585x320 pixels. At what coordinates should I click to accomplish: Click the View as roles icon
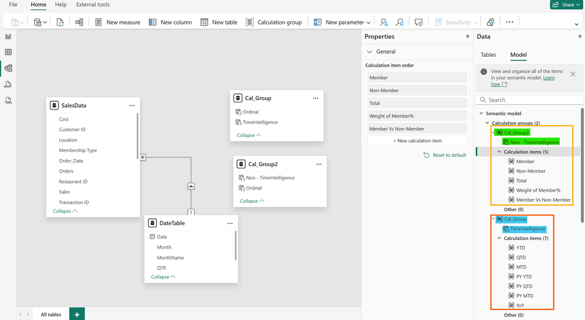(399, 22)
